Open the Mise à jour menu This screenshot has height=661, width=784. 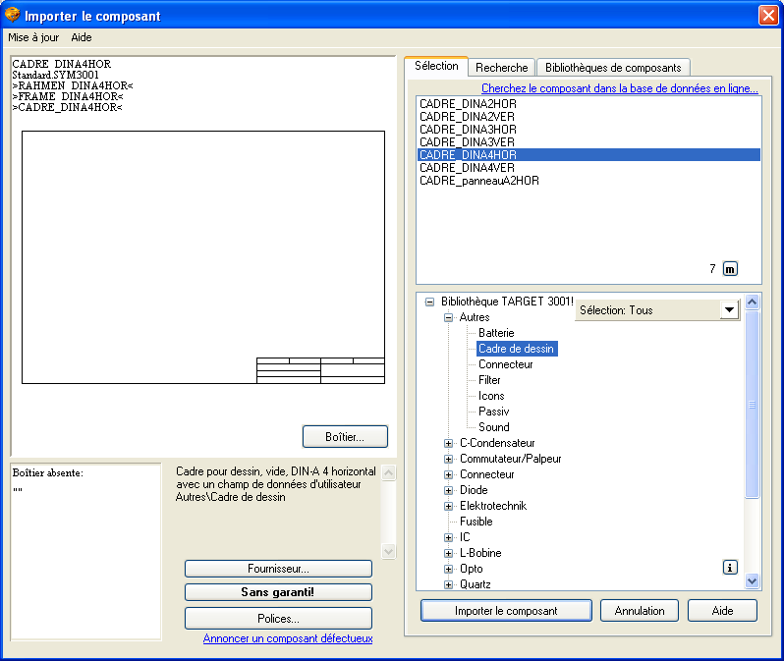[x=33, y=37]
